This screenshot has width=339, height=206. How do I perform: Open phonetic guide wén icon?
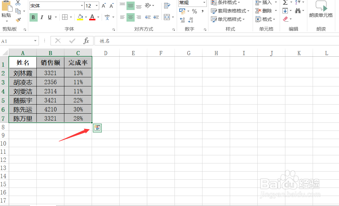(x=107, y=17)
